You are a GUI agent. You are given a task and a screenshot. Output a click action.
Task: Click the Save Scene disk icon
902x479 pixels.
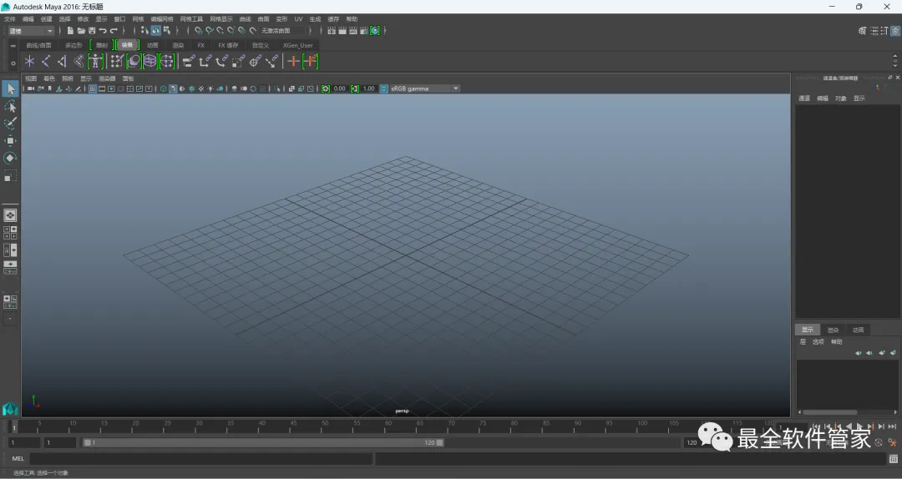92,31
